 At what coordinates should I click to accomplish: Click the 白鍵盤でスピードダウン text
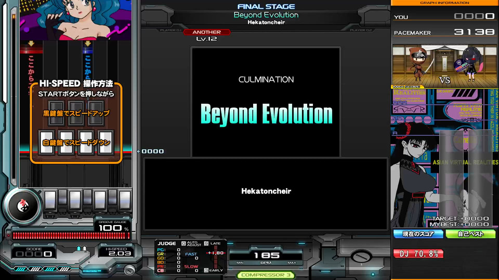76,143
